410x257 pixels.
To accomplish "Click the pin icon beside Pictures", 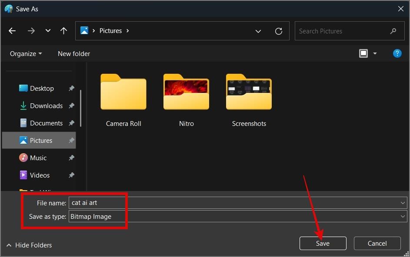I will (71, 140).
